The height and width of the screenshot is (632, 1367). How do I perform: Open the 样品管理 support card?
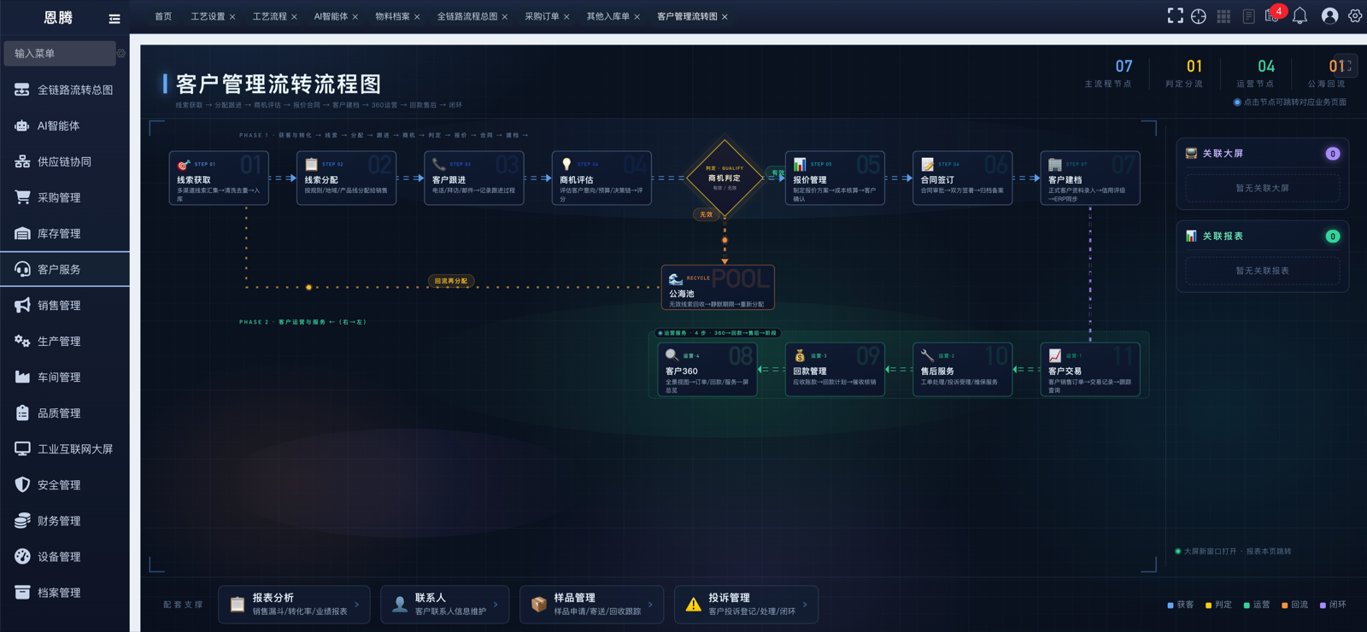(x=591, y=605)
